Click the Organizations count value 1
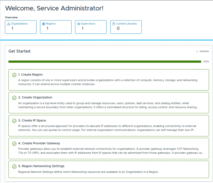 12,28
